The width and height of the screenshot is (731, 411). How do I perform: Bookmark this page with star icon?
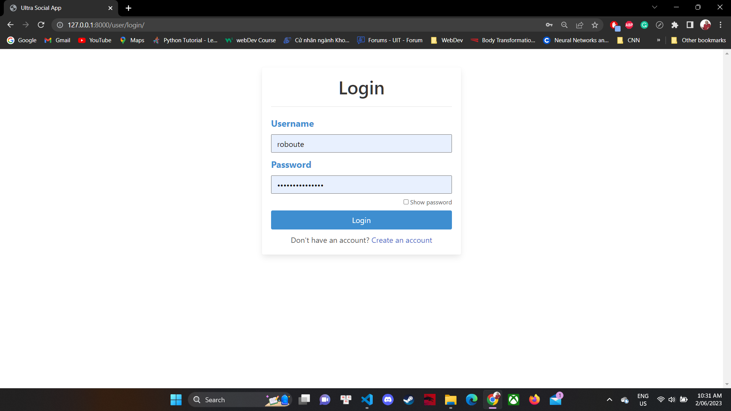(x=595, y=25)
